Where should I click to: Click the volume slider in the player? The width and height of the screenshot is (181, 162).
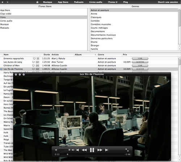[64, 150]
